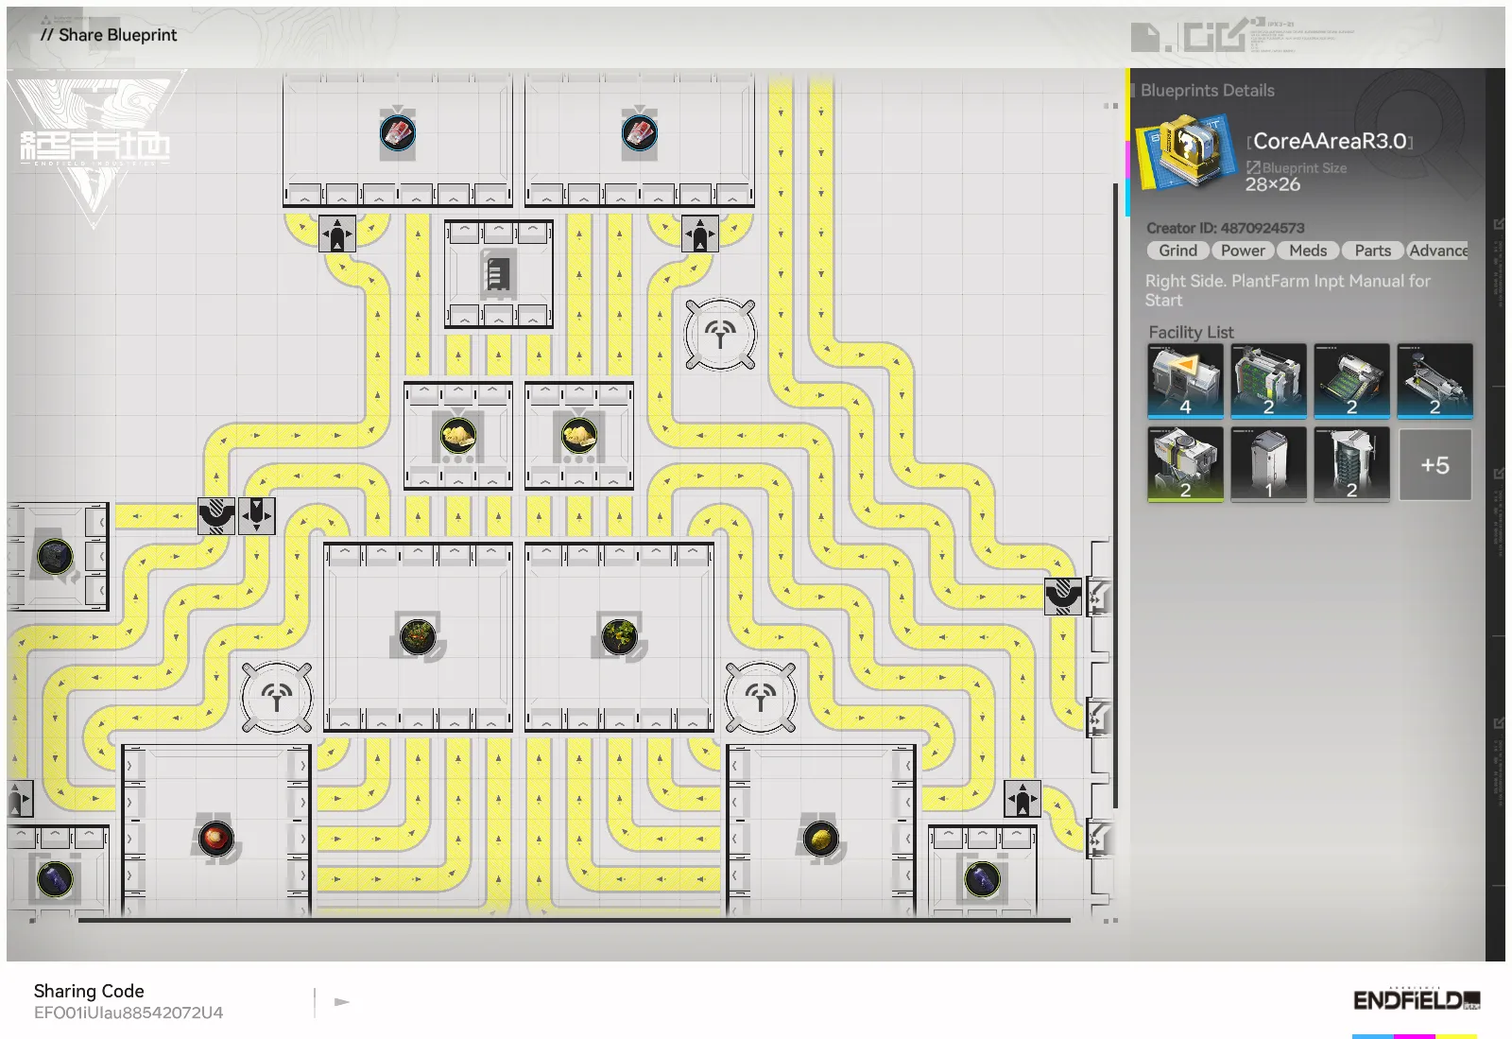Expand the +5 more facilities tile
This screenshot has height=1039, width=1512.
pos(1435,464)
